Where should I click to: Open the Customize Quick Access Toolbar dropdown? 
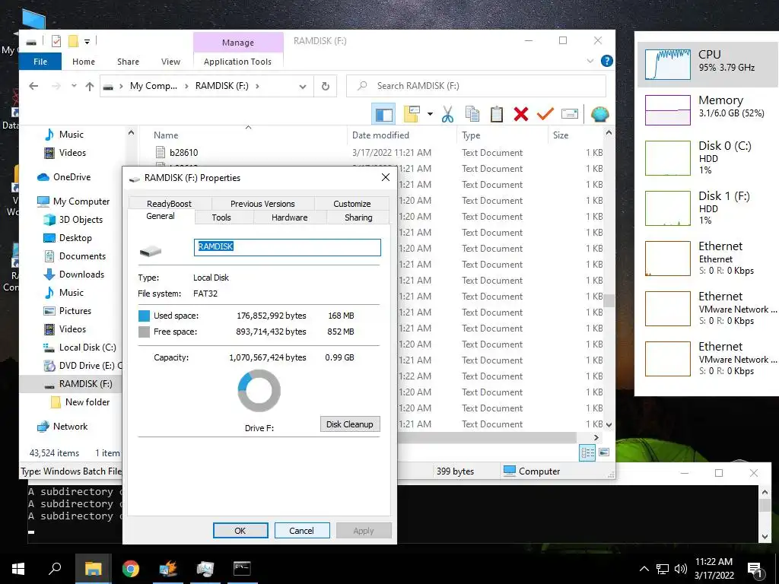pyautogui.click(x=87, y=42)
